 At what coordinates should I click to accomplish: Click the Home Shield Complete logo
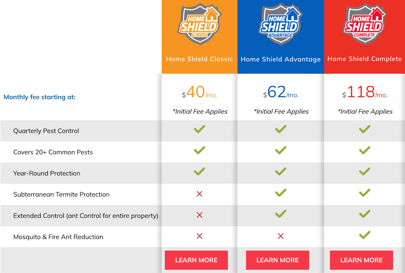[x=364, y=25]
